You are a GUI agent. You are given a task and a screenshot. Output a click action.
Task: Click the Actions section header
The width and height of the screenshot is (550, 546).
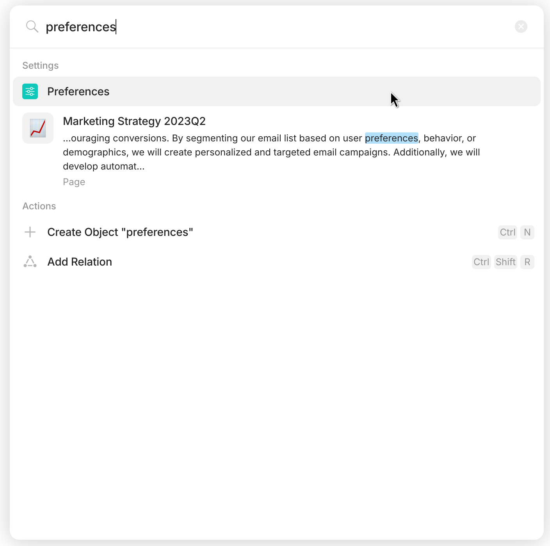tap(39, 206)
